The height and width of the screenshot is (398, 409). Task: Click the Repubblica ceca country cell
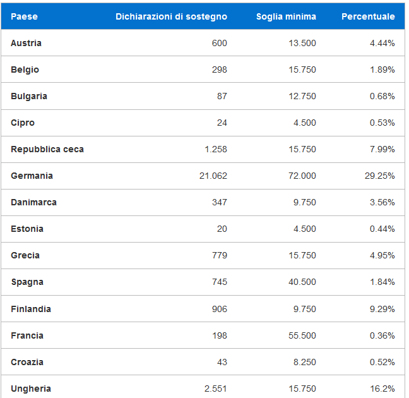(47, 149)
